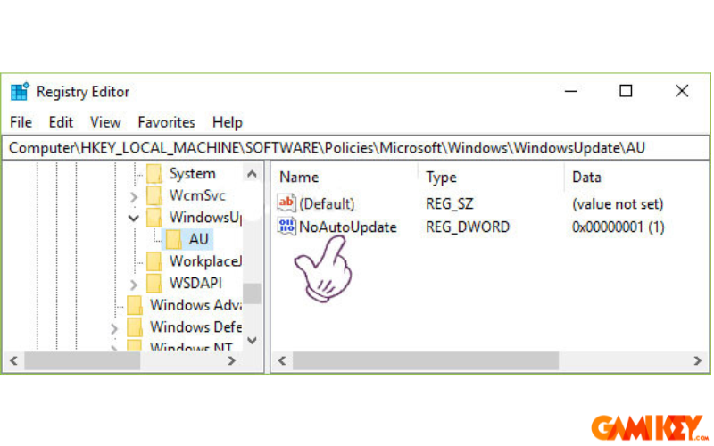
Task: Select the WcmSvc folder icon
Action: [154, 195]
